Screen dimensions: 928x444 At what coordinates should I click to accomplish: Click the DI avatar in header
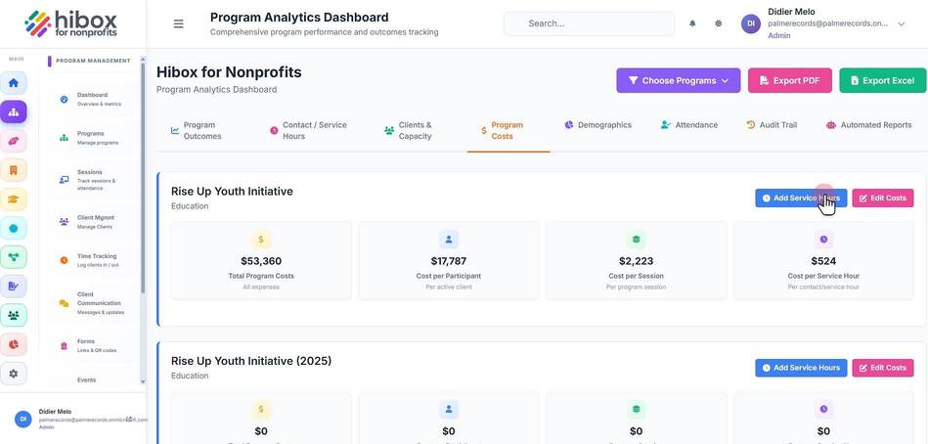tap(750, 23)
